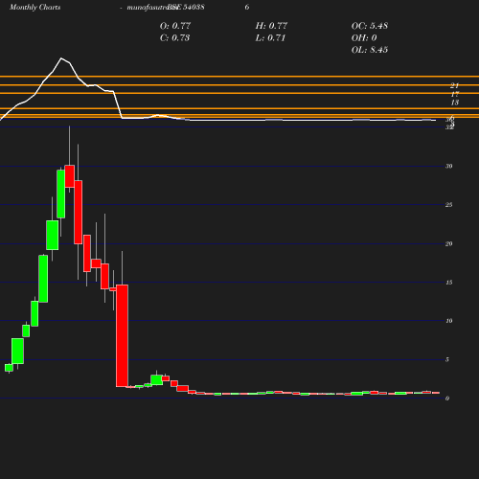Click the peak of the white indicator line

pyautogui.click(x=61, y=58)
